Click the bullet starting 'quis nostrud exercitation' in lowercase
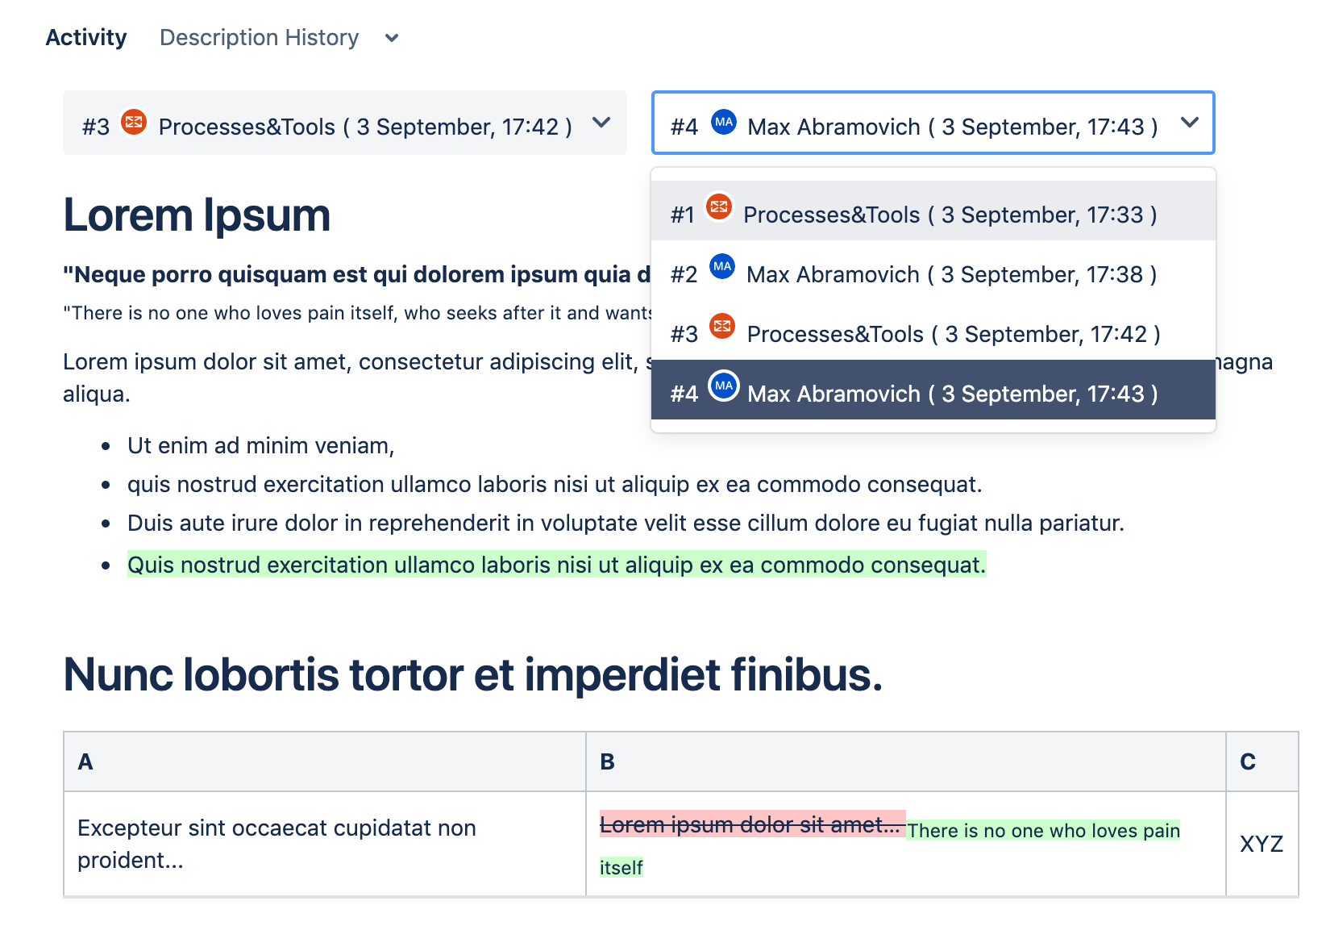This screenshot has width=1322, height=926. [555, 484]
